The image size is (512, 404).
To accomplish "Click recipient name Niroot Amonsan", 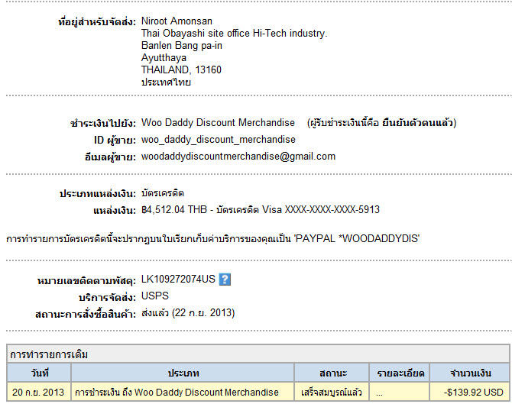I will pyautogui.click(x=177, y=21).
